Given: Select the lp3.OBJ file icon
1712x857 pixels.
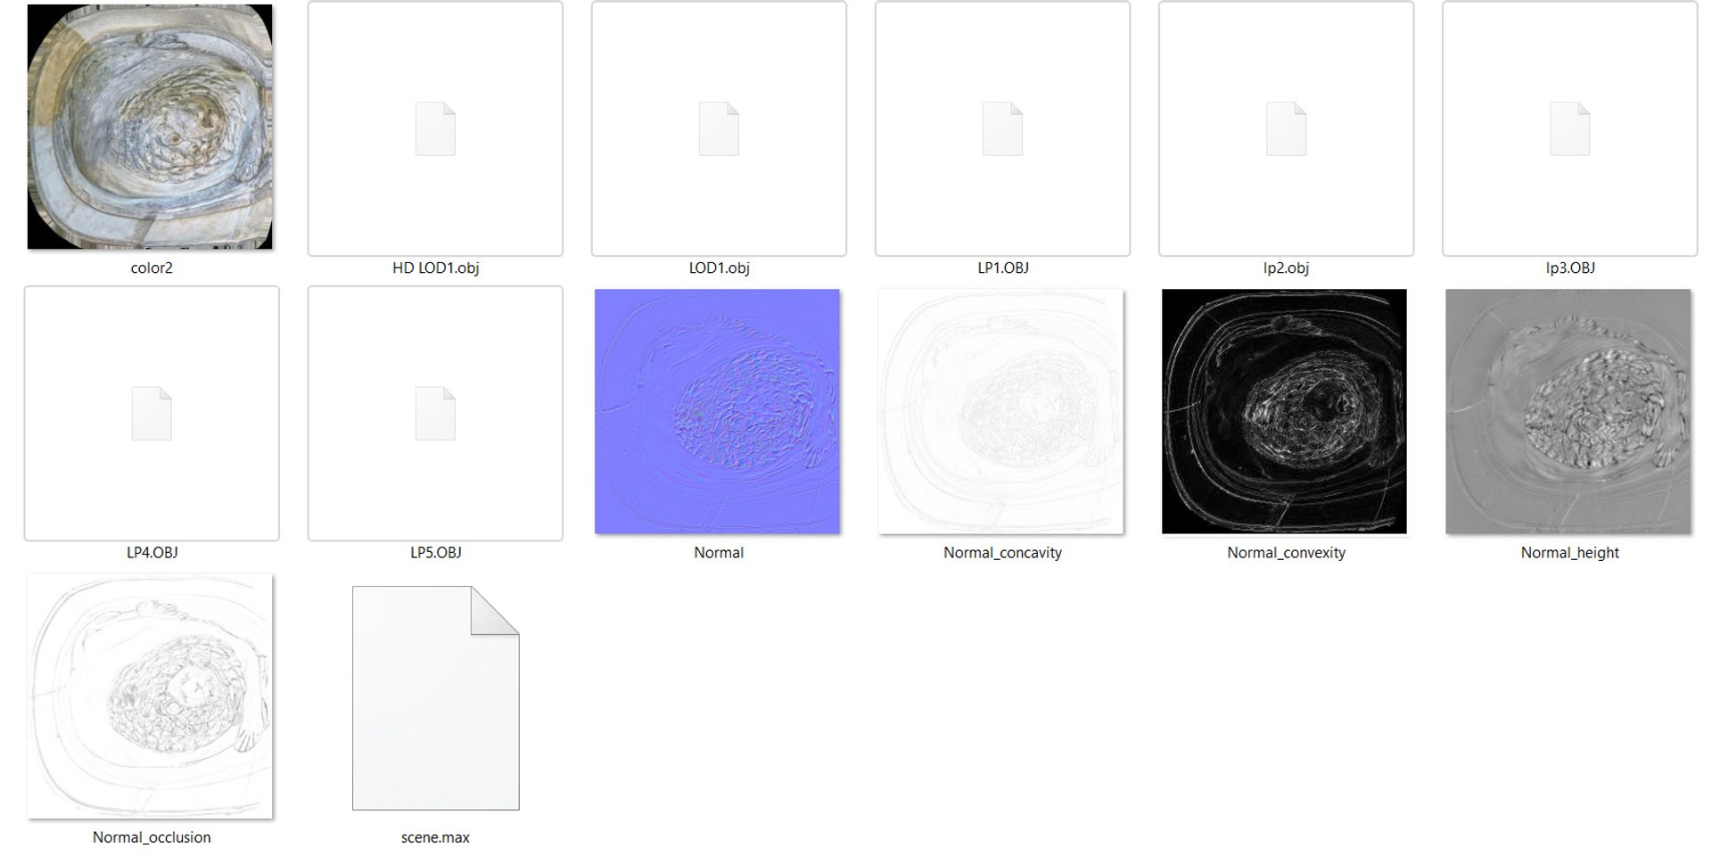Looking at the screenshot, I should [x=1569, y=128].
